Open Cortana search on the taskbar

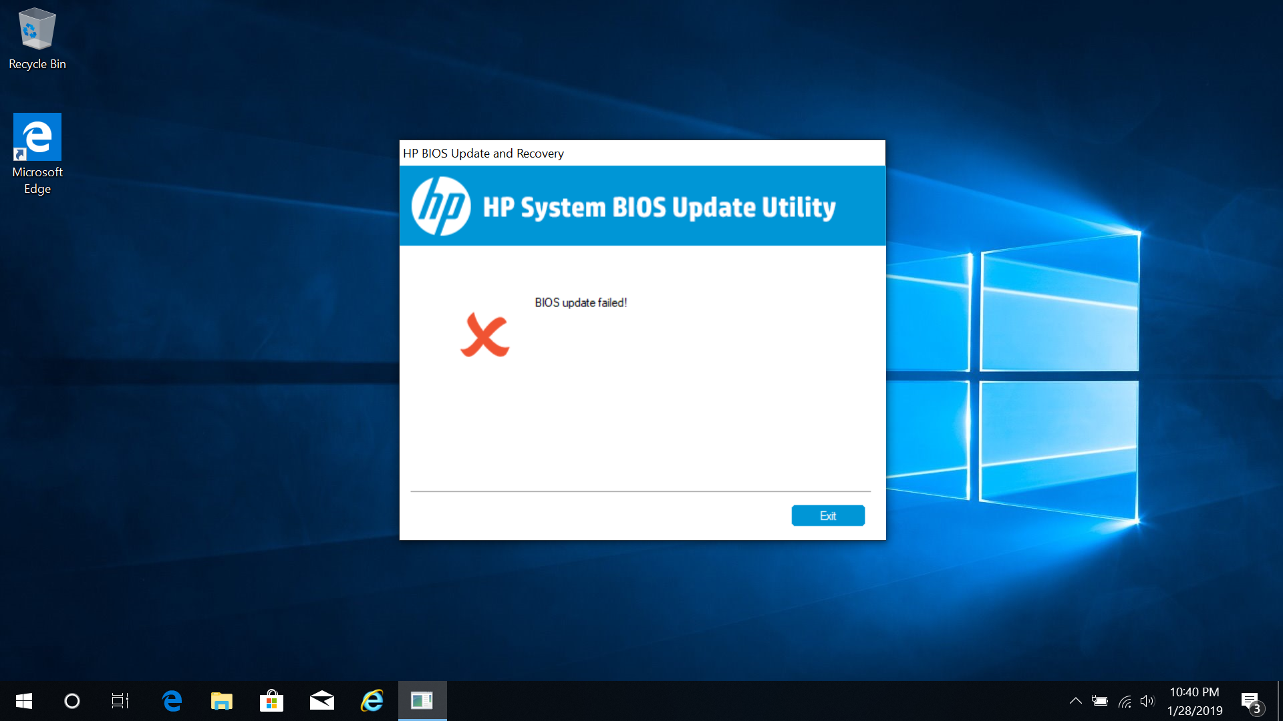point(72,700)
